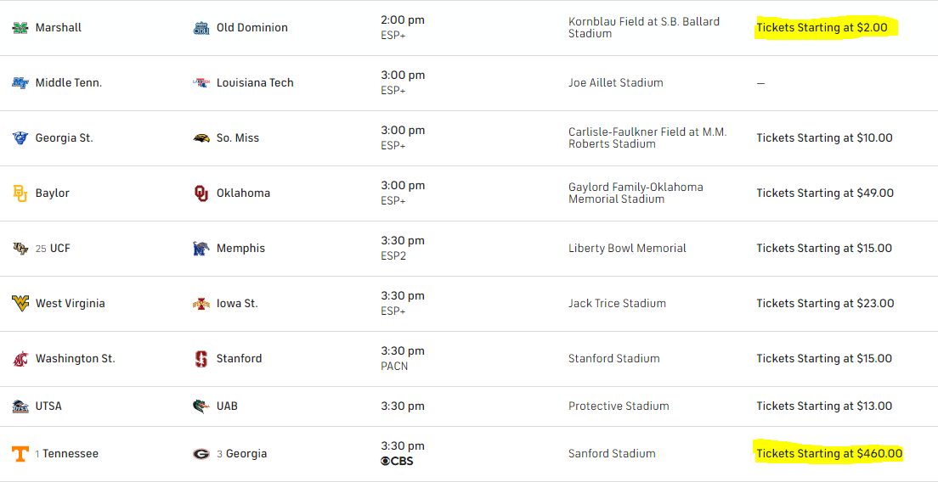Open Tickets Starting at $460.00 link
The width and height of the screenshot is (938, 482).
829,454
